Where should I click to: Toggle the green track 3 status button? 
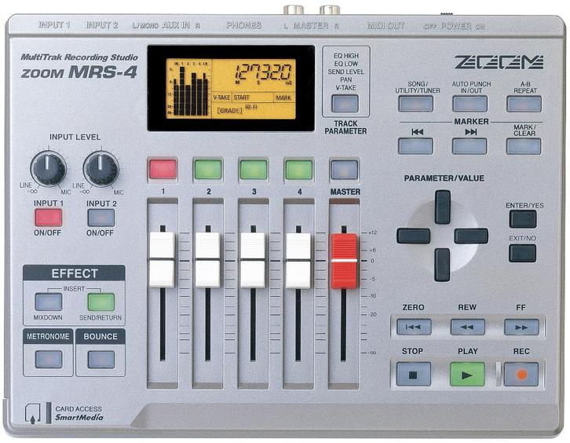[254, 170]
